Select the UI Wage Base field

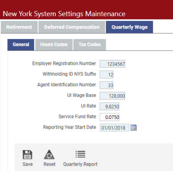click(112, 96)
